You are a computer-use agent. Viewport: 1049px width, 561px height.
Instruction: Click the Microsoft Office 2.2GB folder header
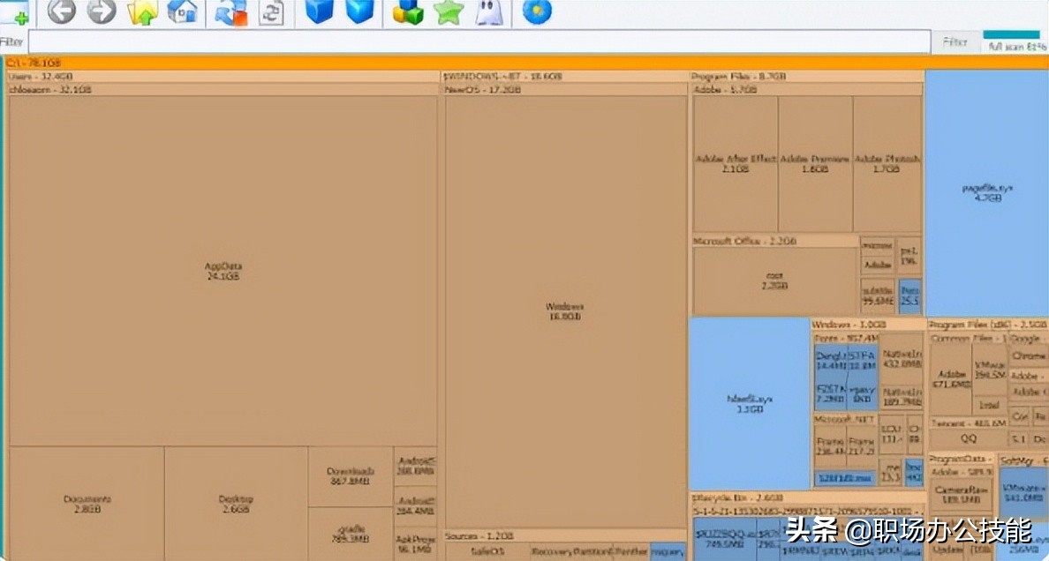tap(774, 241)
